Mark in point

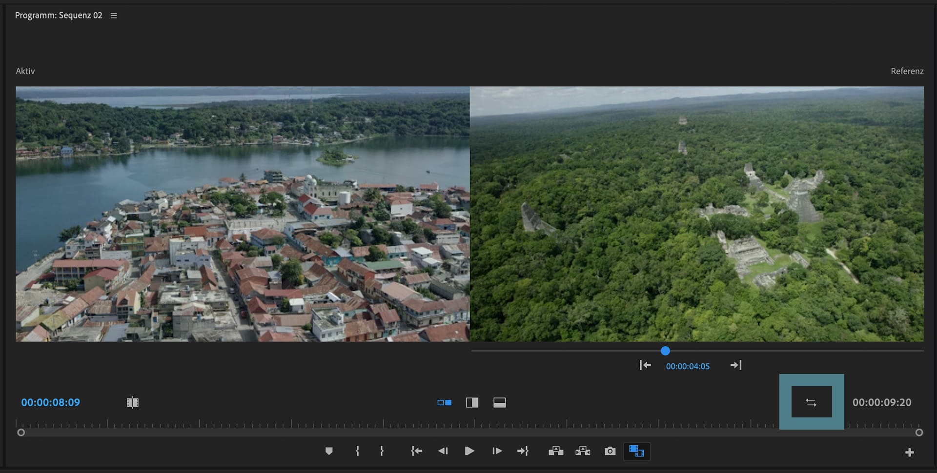point(357,451)
